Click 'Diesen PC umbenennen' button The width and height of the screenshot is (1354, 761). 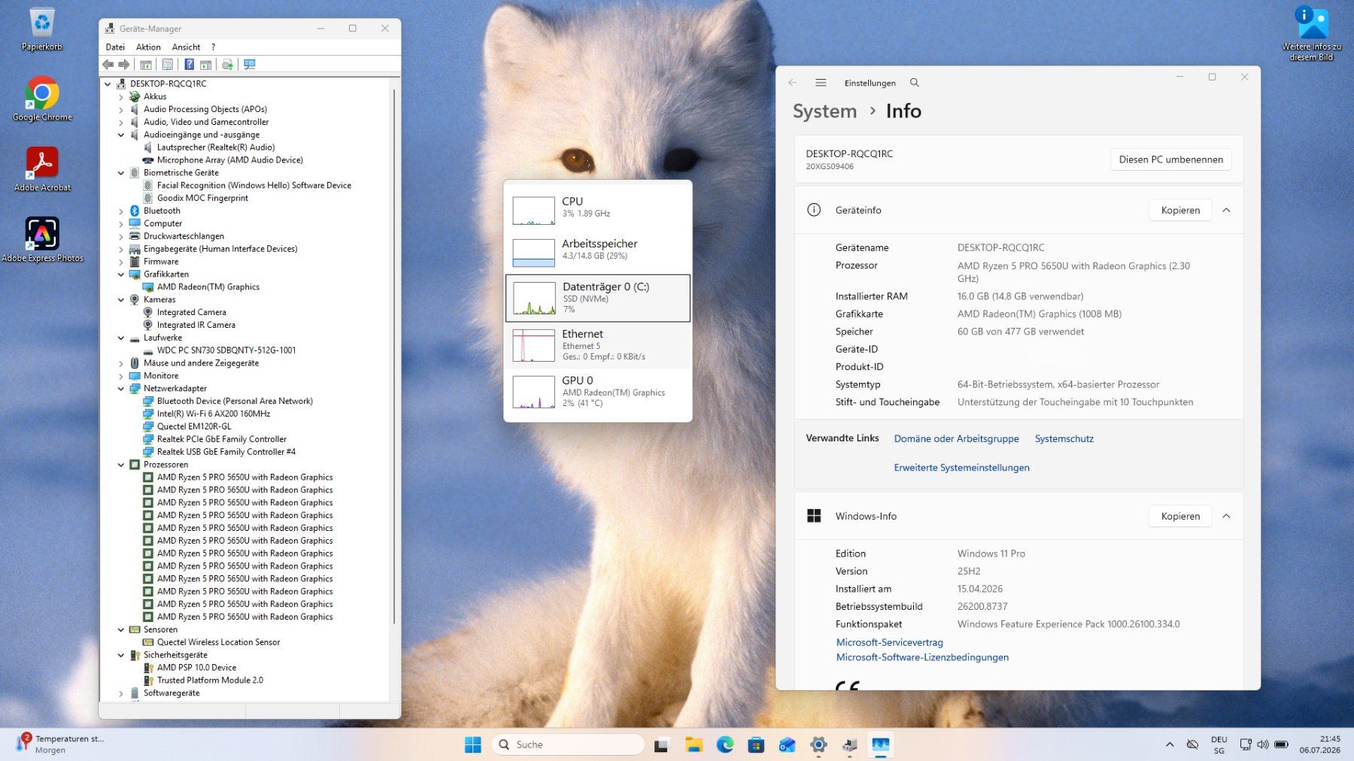point(1170,159)
